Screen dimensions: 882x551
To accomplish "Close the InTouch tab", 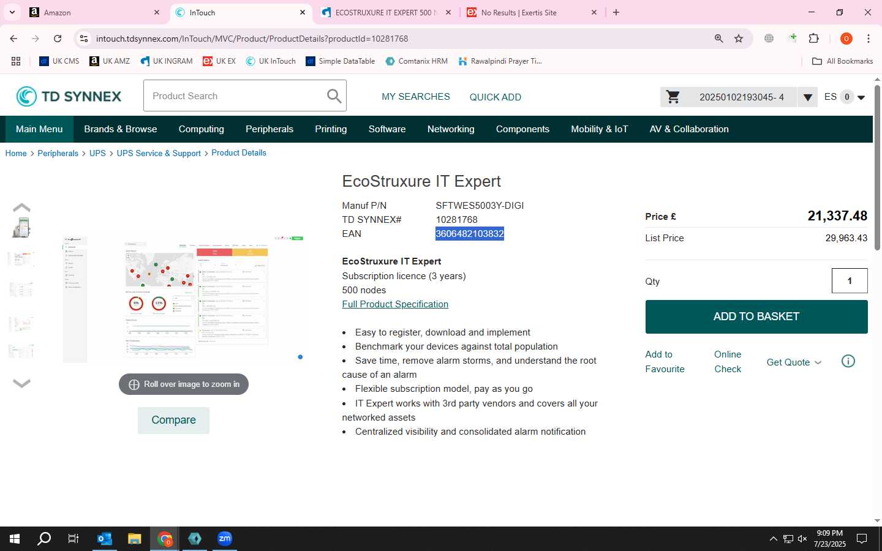I will [x=303, y=12].
